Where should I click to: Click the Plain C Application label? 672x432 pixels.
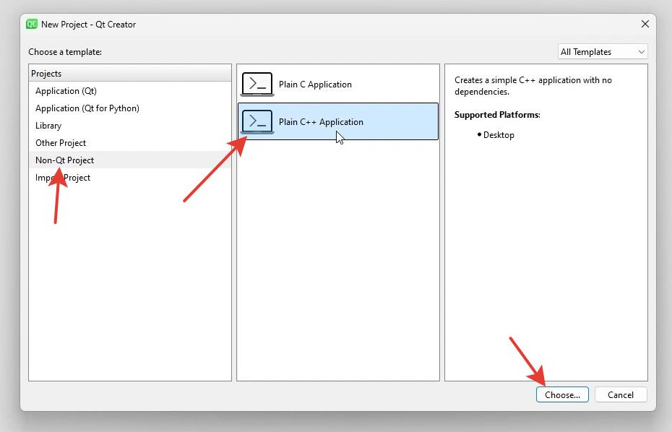click(x=315, y=85)
